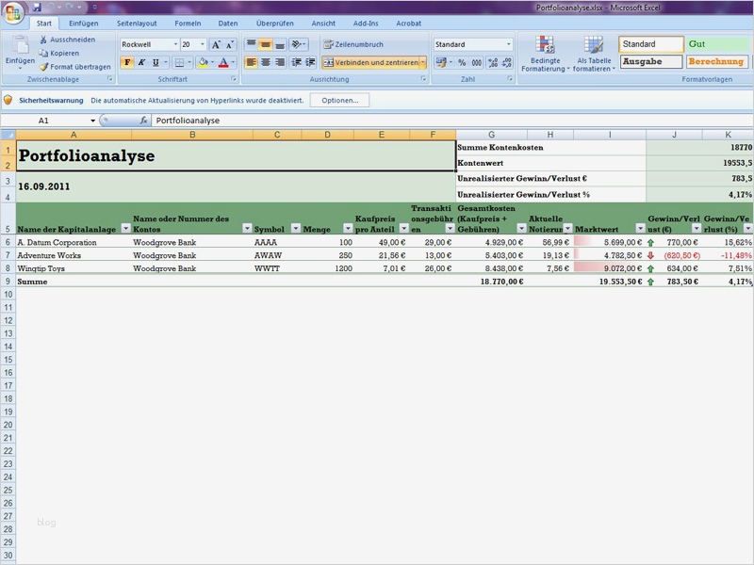
Task: Switch to the Formeln tab
Action: 188,23
